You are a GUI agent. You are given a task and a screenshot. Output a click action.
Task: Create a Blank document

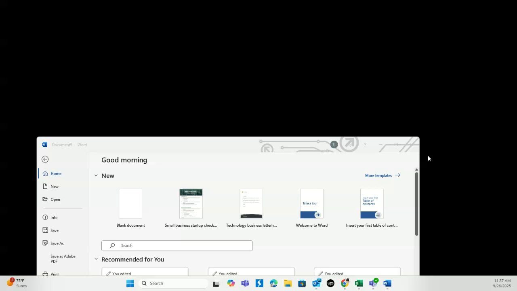click(x=130, y=208)
